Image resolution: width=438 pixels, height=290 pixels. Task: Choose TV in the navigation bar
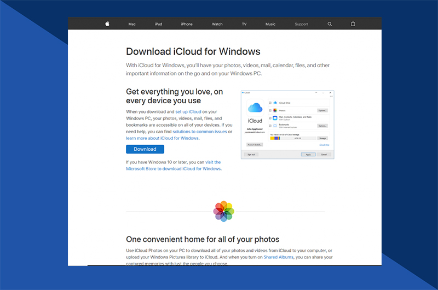pyautogui.click(x=244, y=24)
